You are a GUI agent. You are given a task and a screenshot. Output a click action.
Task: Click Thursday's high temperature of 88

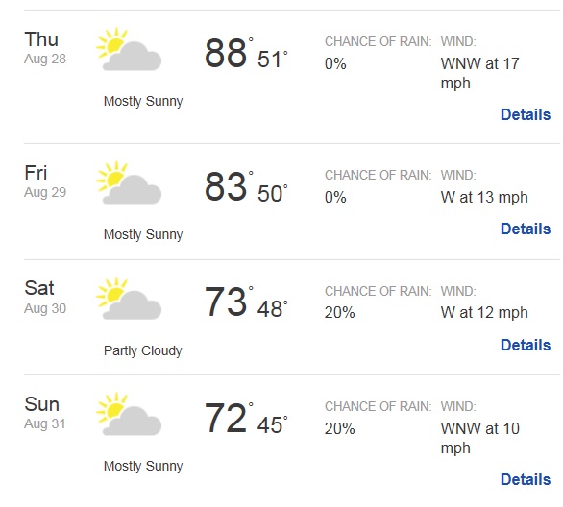(226, 53)
